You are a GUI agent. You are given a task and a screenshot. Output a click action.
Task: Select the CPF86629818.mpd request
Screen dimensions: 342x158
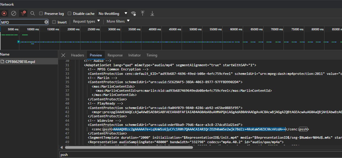[x=20, y=61]
